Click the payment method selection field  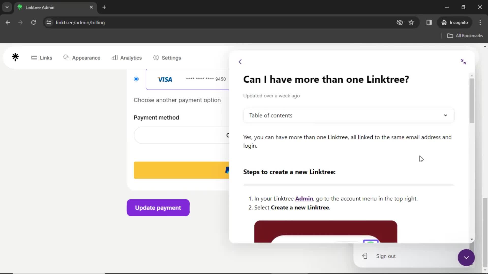pyautogui.click(x=181, y=135)
